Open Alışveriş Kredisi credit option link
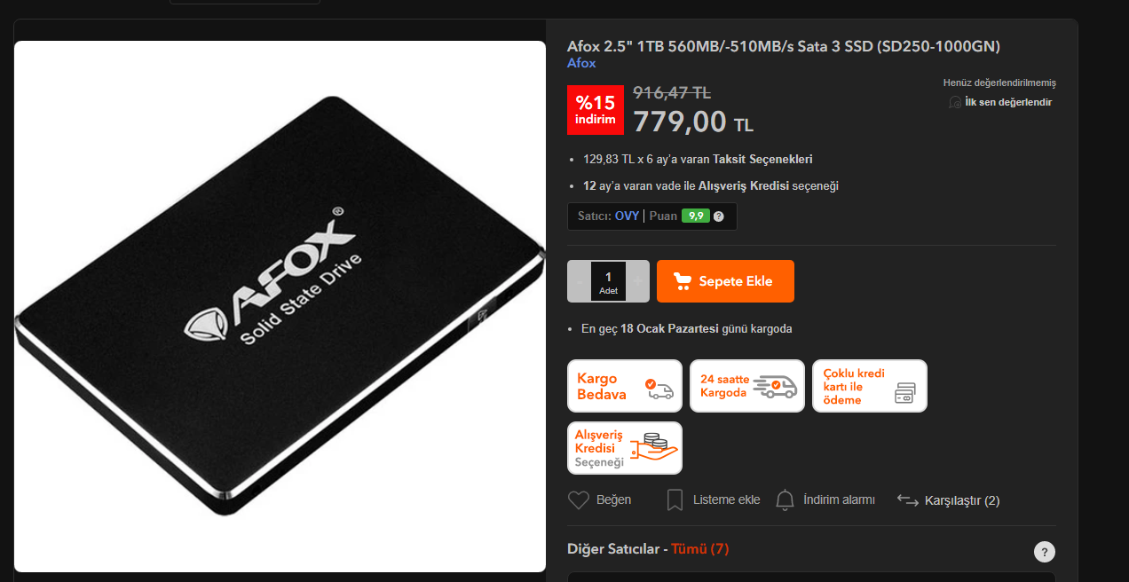 click(x=744, y=186)
